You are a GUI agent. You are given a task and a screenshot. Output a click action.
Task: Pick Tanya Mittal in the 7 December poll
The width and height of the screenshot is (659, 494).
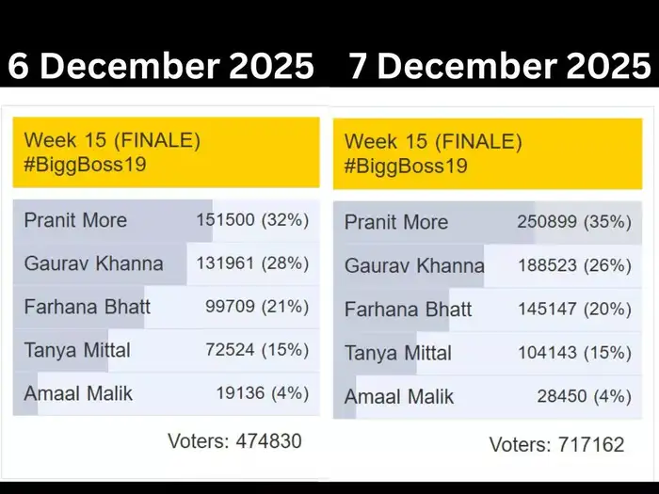398,354
